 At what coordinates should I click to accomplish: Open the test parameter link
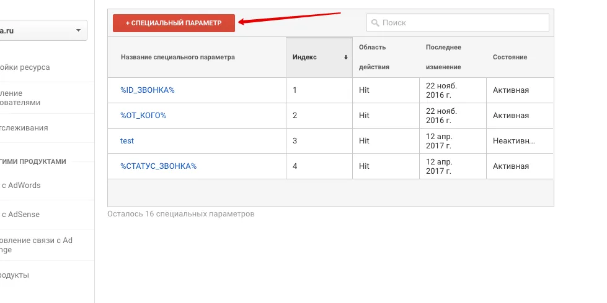pos(127,141)
